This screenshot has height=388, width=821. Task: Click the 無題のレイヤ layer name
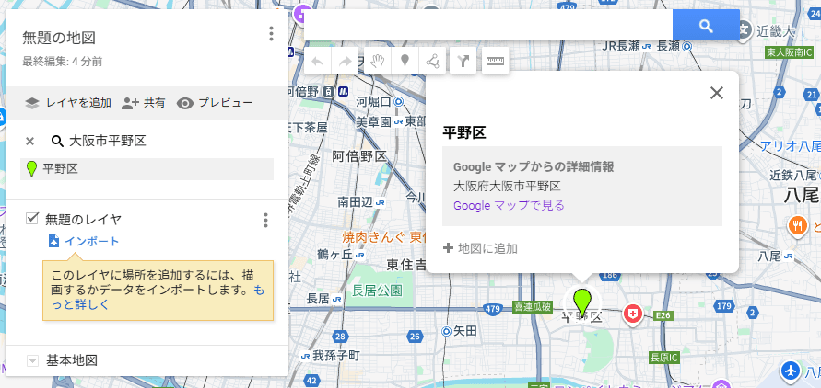[x=83, y=220]
